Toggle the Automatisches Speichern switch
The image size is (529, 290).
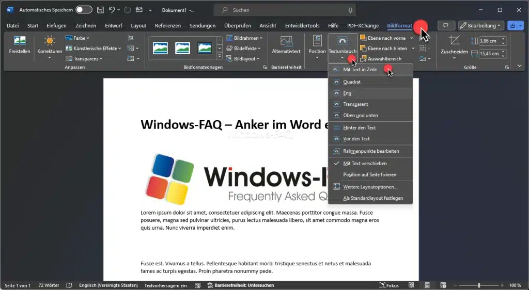pyautogui.click(x=84, y=10)
